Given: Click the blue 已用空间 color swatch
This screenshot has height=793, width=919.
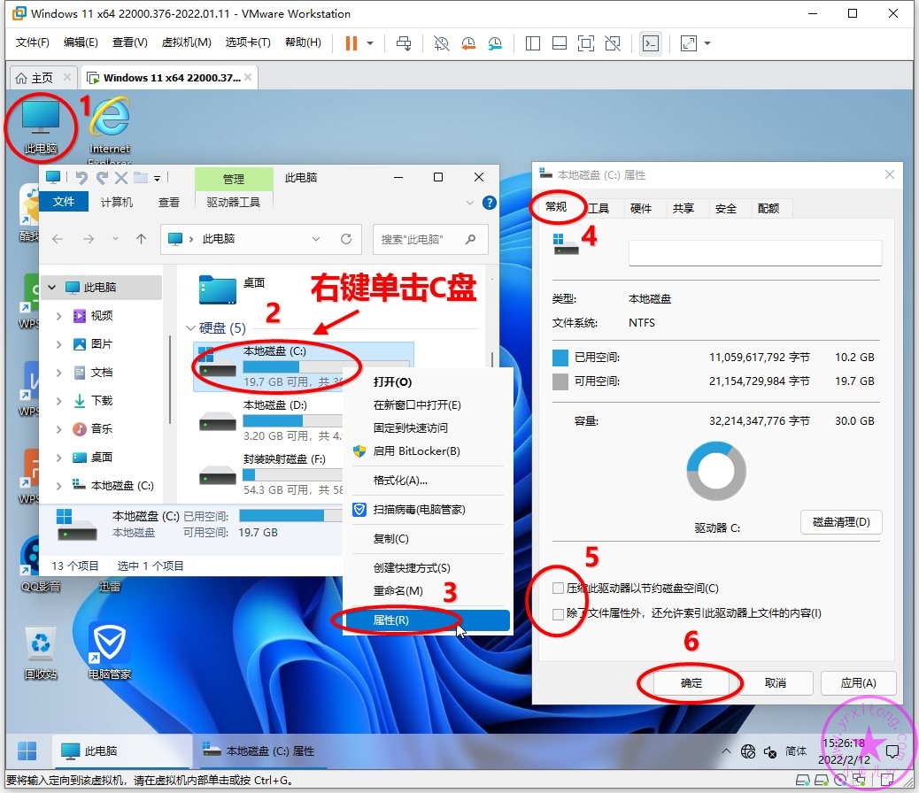Looking at the screenshot, I should [x=560, y=358].
